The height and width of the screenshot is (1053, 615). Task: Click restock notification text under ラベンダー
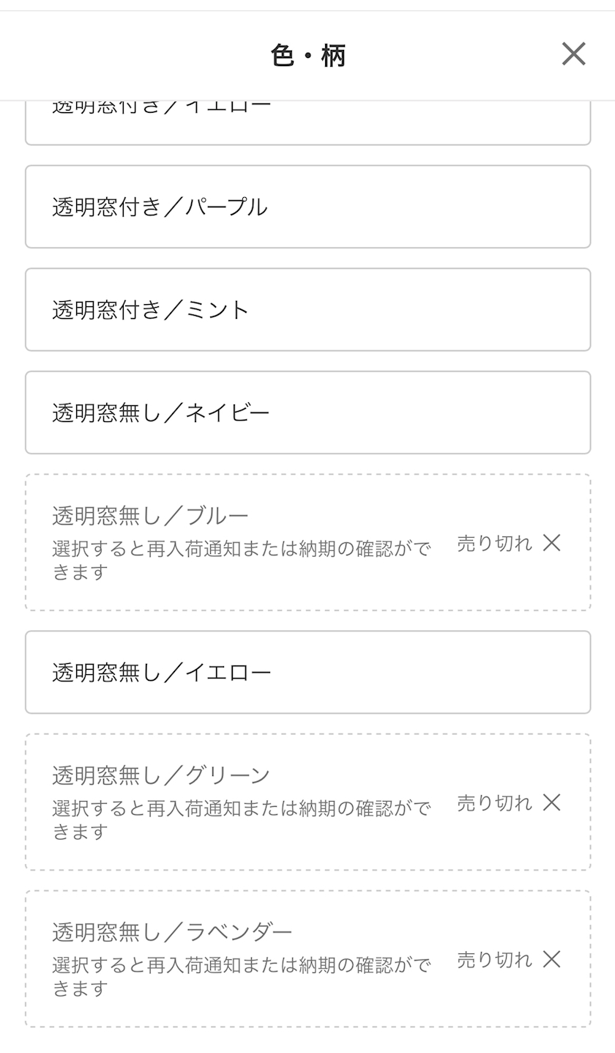(242, 976)
